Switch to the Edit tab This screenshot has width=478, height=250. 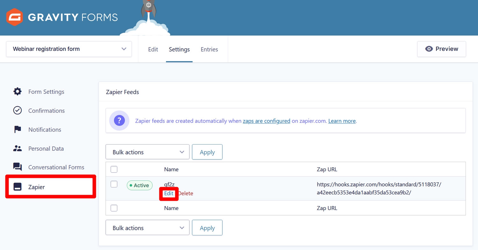pos(153,49)
